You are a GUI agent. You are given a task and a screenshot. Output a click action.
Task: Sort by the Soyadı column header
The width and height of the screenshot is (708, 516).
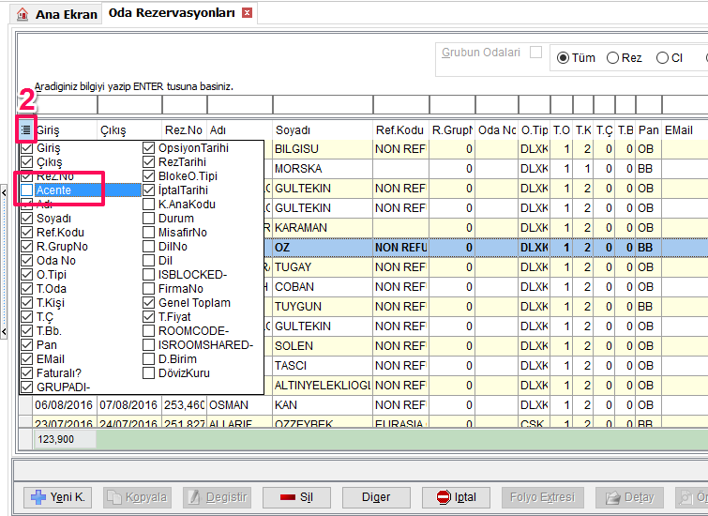tap(323, 130)
